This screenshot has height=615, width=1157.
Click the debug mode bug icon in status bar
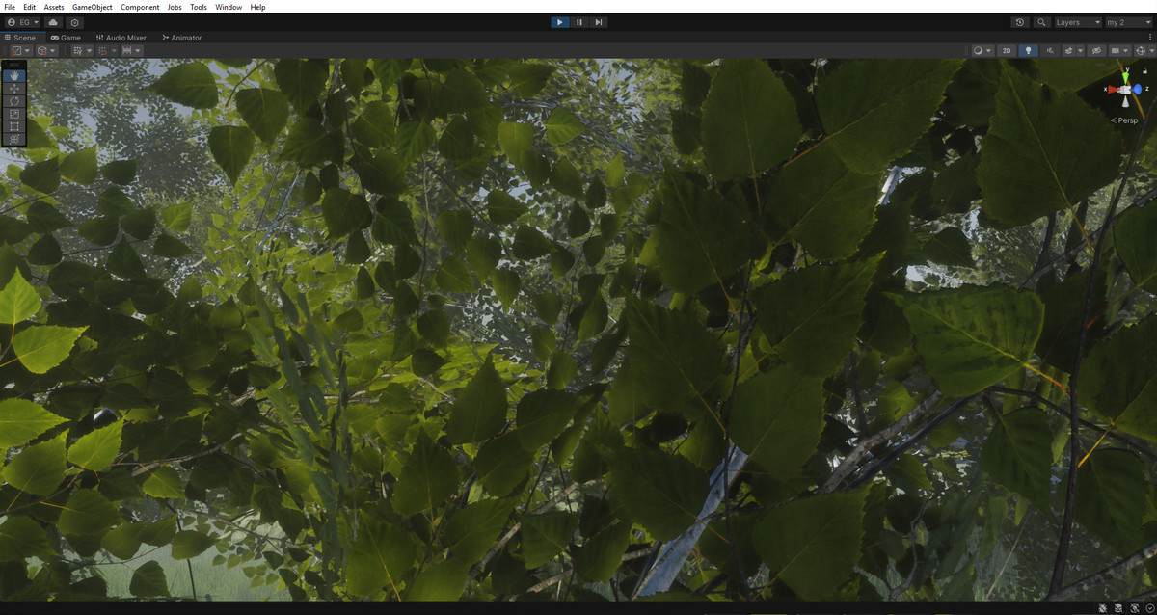point(1103,608)
